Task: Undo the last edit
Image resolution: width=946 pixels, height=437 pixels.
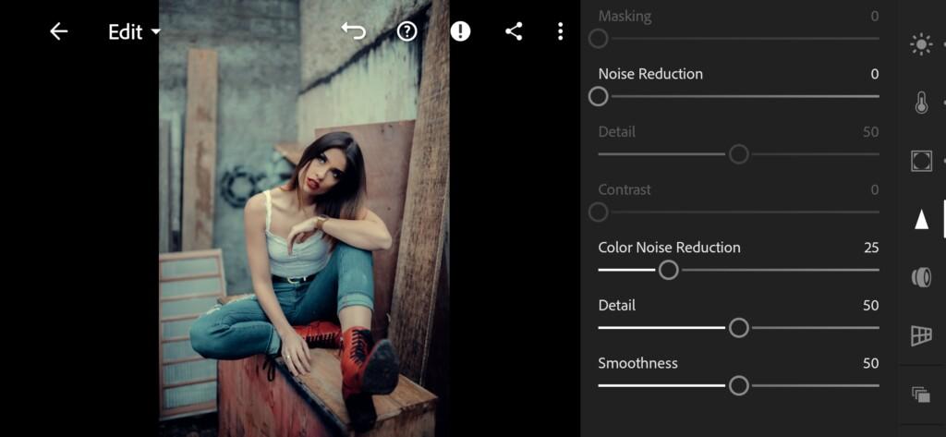Action: click(x=354, y=31)
